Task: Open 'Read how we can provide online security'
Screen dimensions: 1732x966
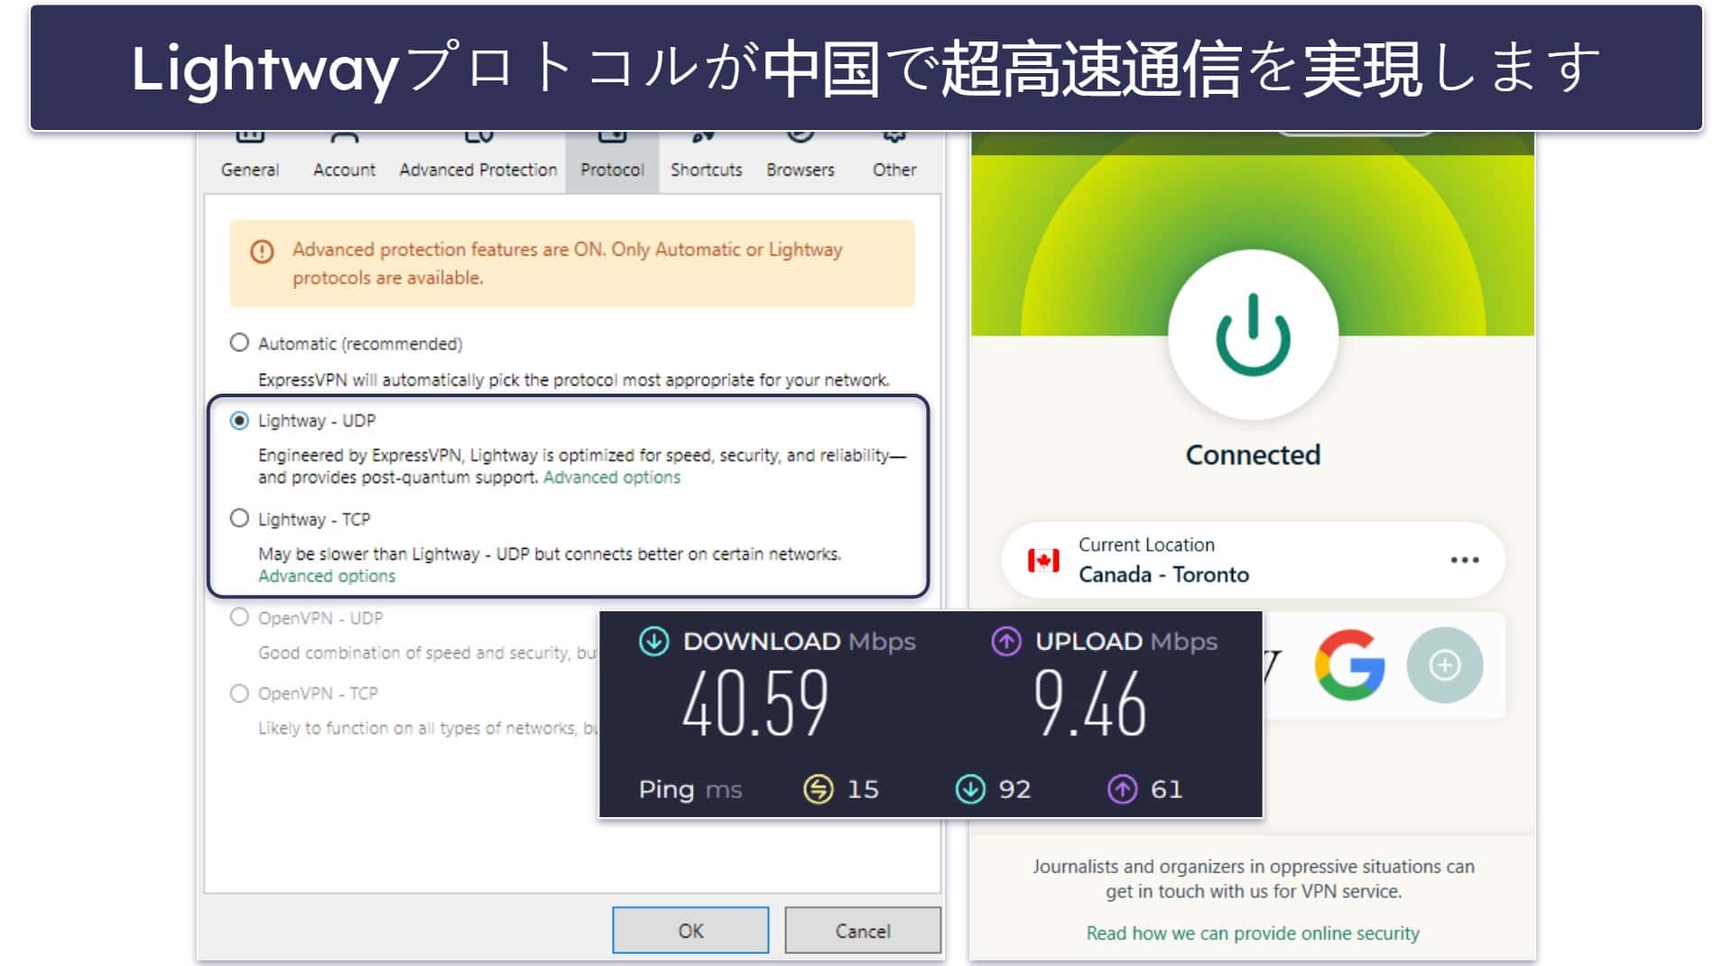Action: pyautogui.click(x=1253, y=933)
